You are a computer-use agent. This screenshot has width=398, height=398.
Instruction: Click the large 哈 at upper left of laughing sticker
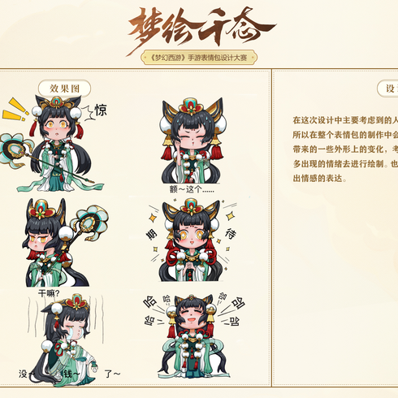point(150,302)
